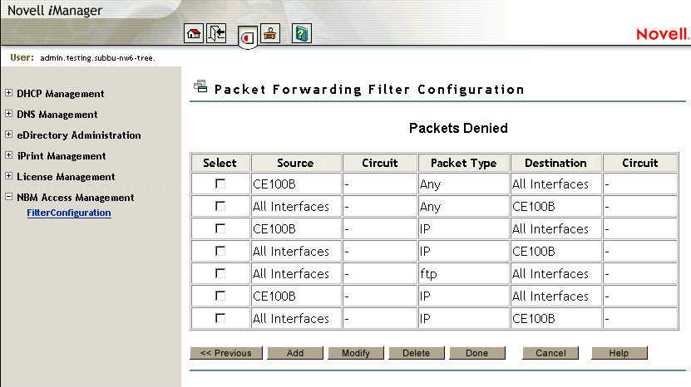Click the Novell iManager title text
The width and height of the screenshot is (691, 387).
coord(55,10)
